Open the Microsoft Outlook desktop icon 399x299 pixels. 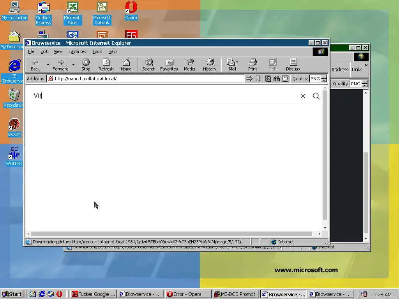pos(102,13)
